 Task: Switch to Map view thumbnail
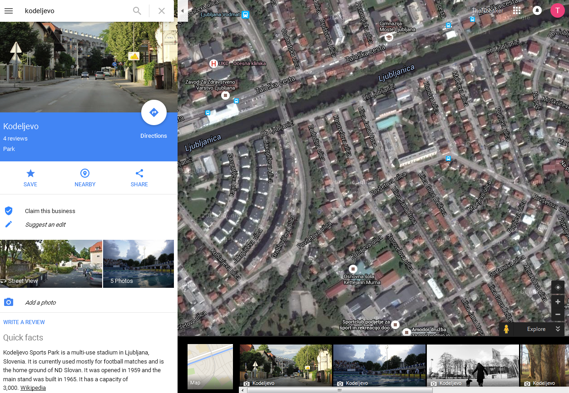[210, 366]
